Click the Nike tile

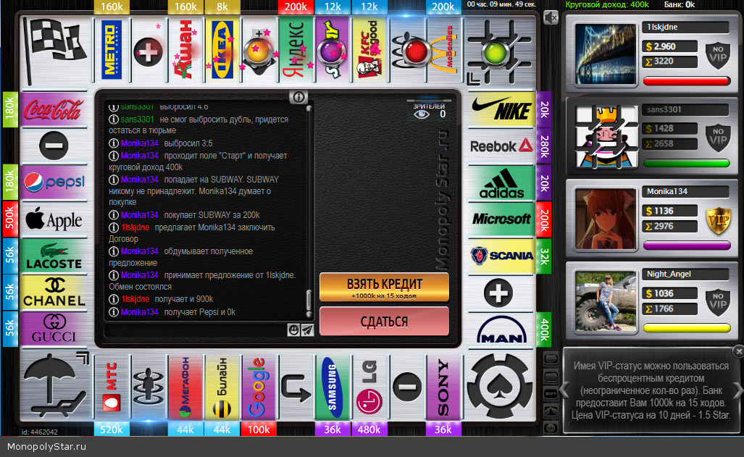pyautogui.click(x=501, y=109)
